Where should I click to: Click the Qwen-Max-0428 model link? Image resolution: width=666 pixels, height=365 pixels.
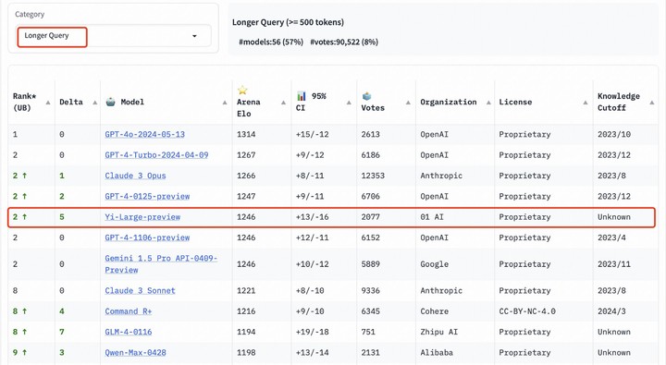pyautogui.click(x=135, y=352)
